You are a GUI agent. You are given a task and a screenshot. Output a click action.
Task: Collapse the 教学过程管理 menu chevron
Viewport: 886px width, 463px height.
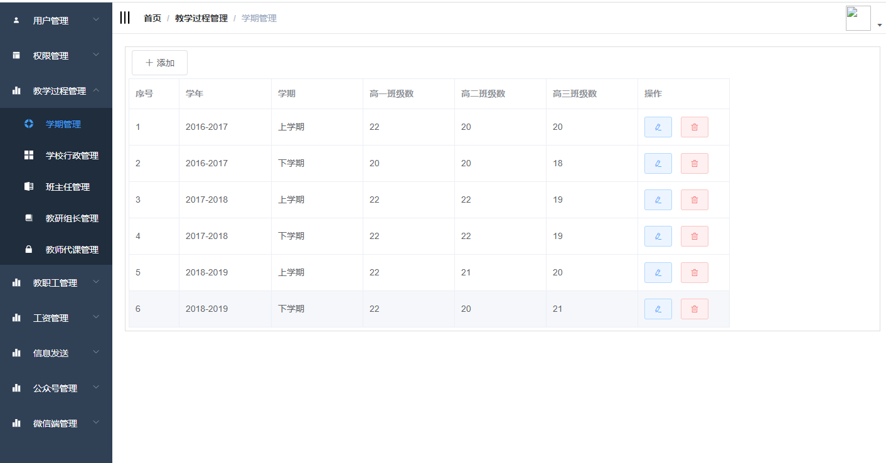tap(96, 90)
